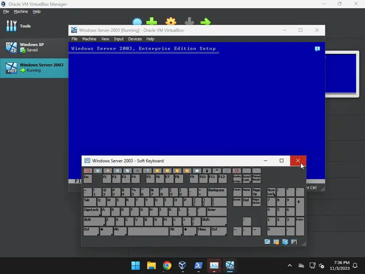This screenshot has width=365, height=274.
Task: Open clock showing 7:36 PM
Action: click(x=340, y=265)
